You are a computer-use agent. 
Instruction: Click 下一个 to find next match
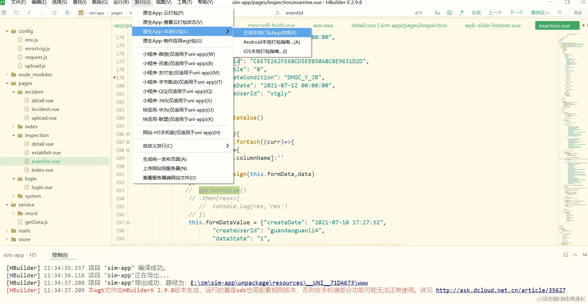516,13
